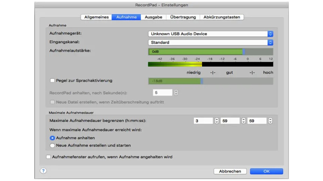
Task: Click the audio level meter bar
Action: click(x=211, y=64)
